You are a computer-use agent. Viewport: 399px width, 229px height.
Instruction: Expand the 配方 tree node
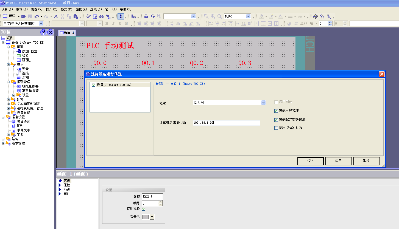click(8, 100)
